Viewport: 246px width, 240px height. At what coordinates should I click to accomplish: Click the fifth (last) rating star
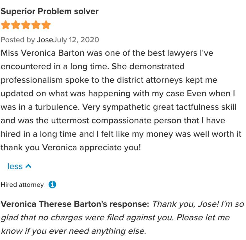point(46,25)
